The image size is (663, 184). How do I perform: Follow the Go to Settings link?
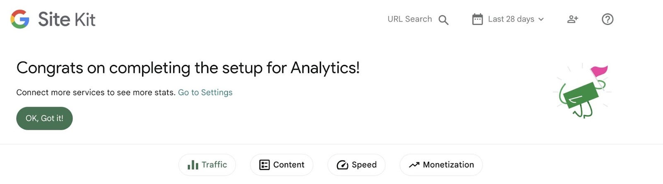pyautogui.click(x=205, y=92)
